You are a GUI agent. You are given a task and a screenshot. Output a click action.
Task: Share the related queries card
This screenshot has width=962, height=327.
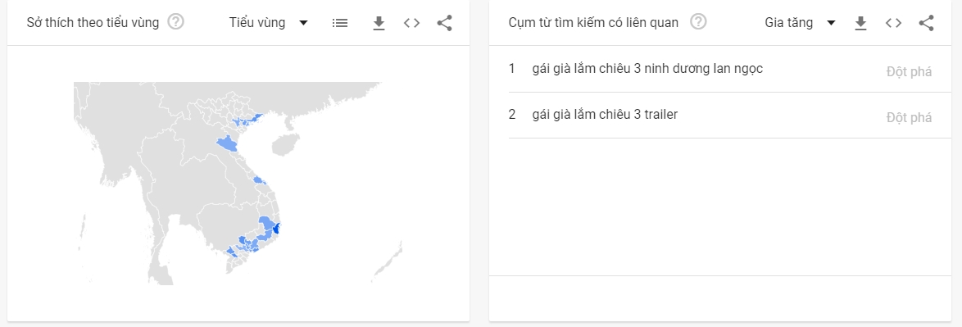[927, 23]
